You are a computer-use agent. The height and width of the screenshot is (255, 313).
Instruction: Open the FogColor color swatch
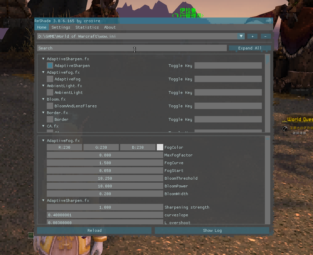pyautogui.click(x=160, y=147)
